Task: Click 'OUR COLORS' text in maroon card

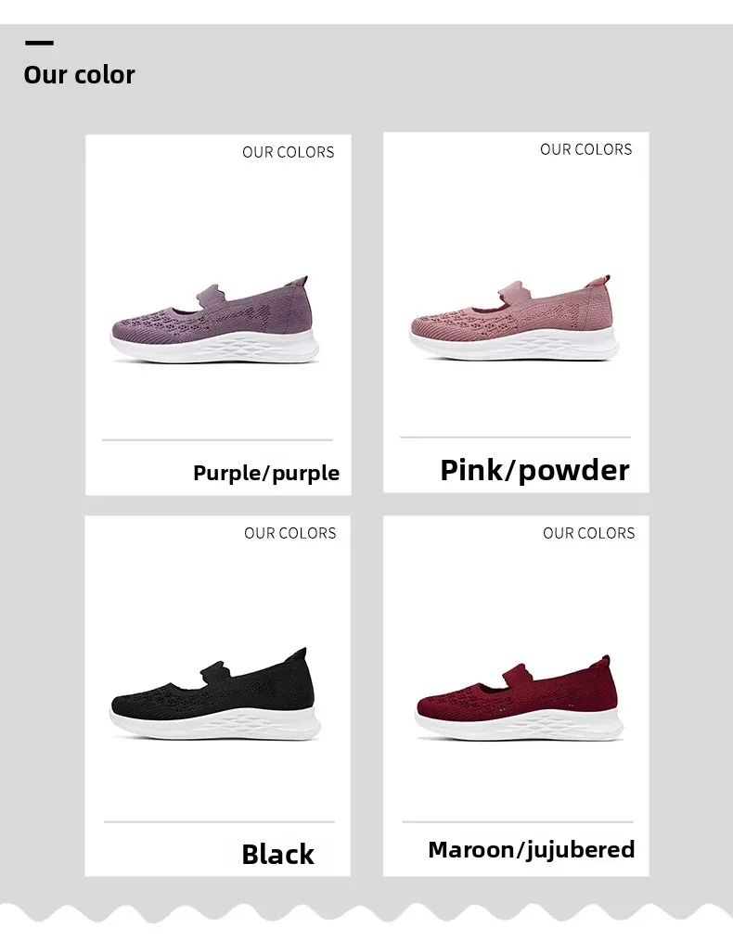Action: click(x=589, y=533)
